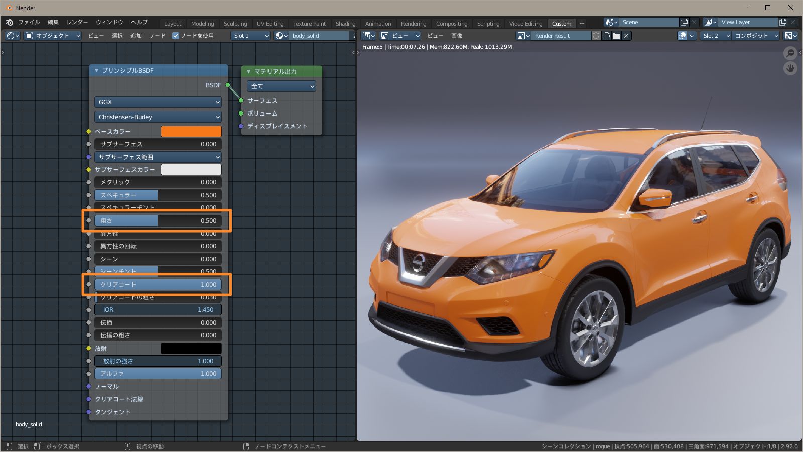Click the ボリューム input socket
The image size is (803, 452).
tap(241, 113)
